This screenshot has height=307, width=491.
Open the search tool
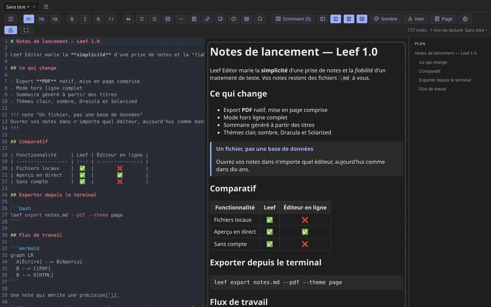[260, 19]
